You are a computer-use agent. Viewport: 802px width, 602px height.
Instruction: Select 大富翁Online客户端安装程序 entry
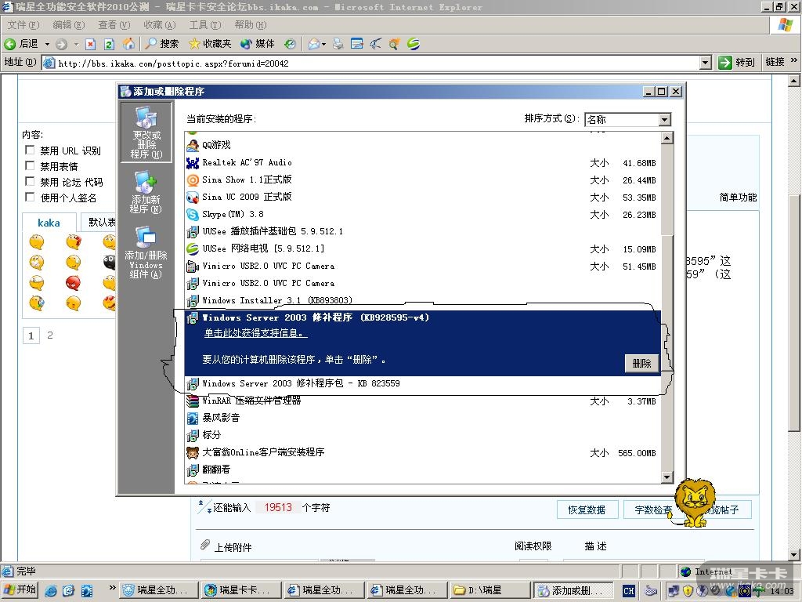(422, 452)
